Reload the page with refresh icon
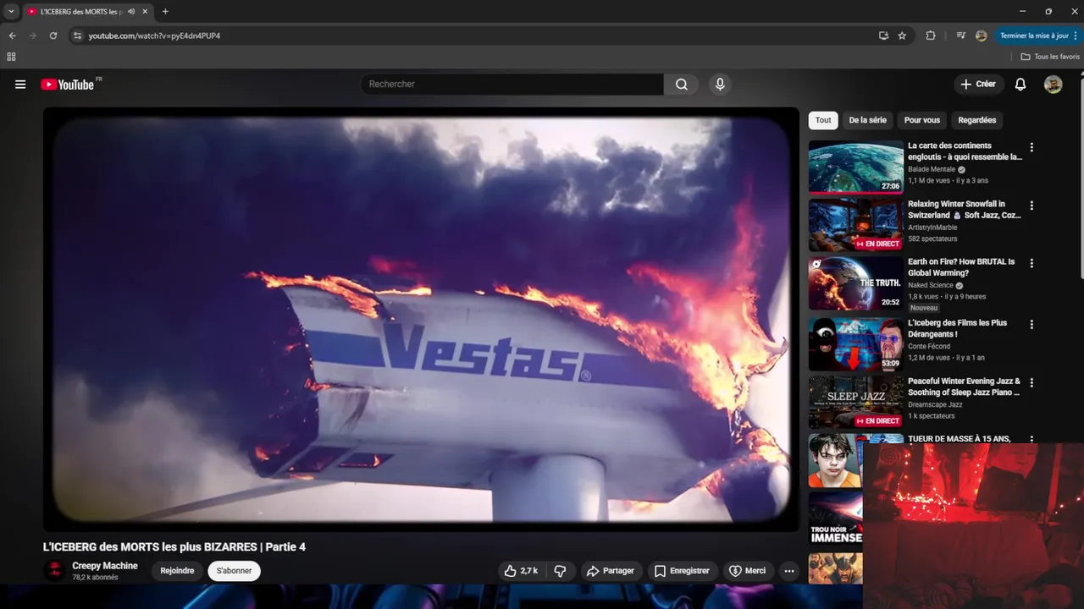Viewport: 1084px width, 609px height. tap(53, 36)
